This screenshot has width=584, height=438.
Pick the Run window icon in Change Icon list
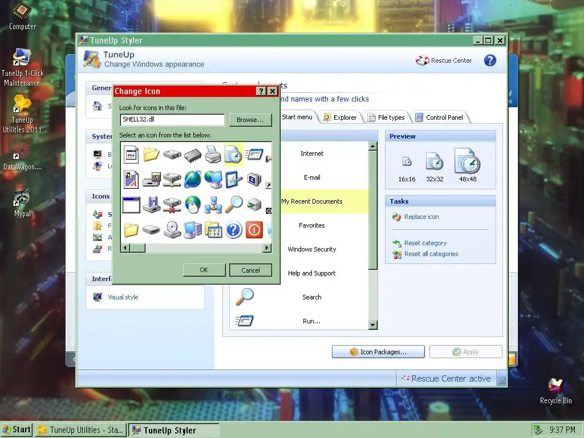254,154
